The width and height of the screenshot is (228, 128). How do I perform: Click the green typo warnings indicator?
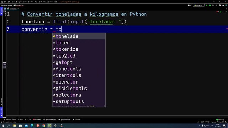click(x=221, y=12)
